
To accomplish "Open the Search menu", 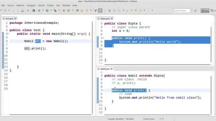I will (41, 5).
